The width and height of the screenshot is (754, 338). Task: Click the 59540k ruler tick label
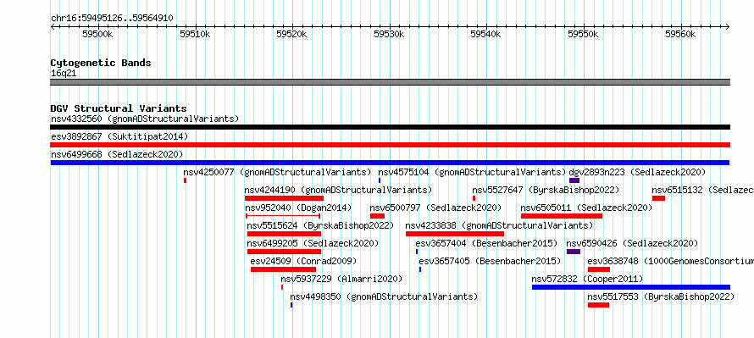tap(486, 34)
